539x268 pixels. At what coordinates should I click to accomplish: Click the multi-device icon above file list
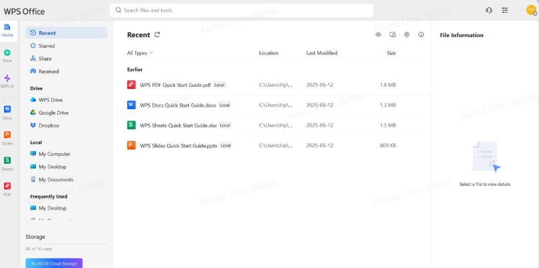point(393,34)
